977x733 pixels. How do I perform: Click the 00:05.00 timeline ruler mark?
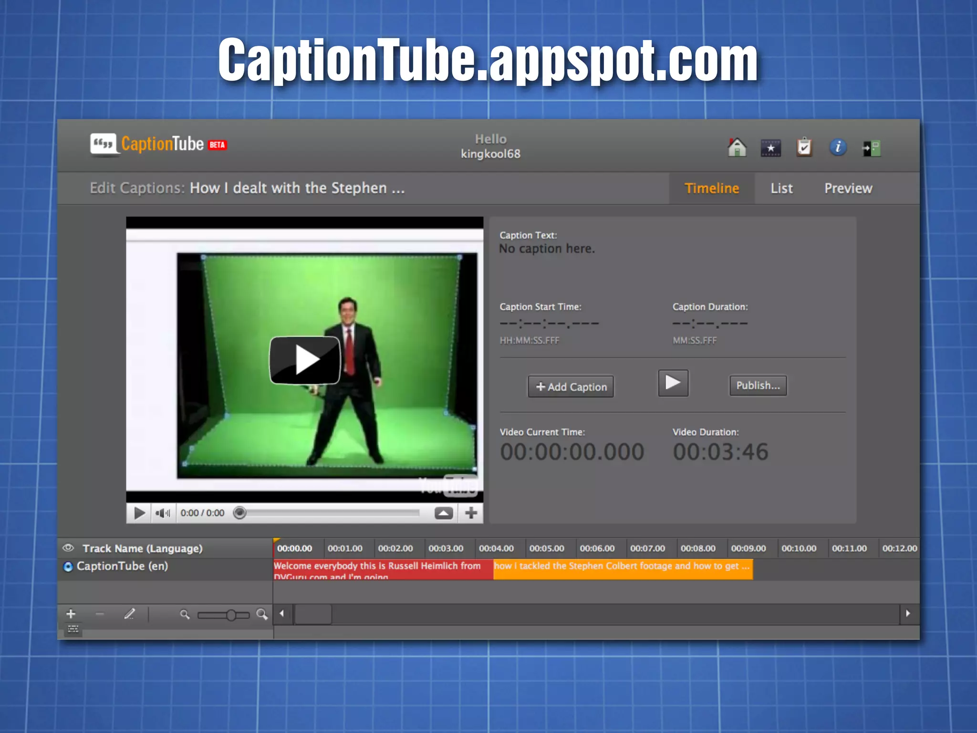point(547,548)
